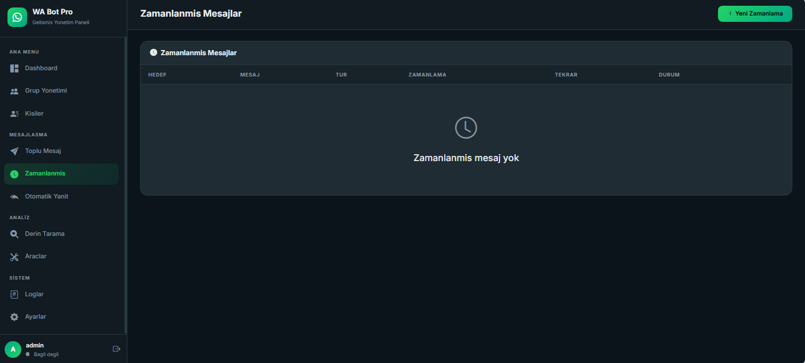Click the Otomatik Yanit reply icon
The image size is (805, 363).
tap(14, 197)
